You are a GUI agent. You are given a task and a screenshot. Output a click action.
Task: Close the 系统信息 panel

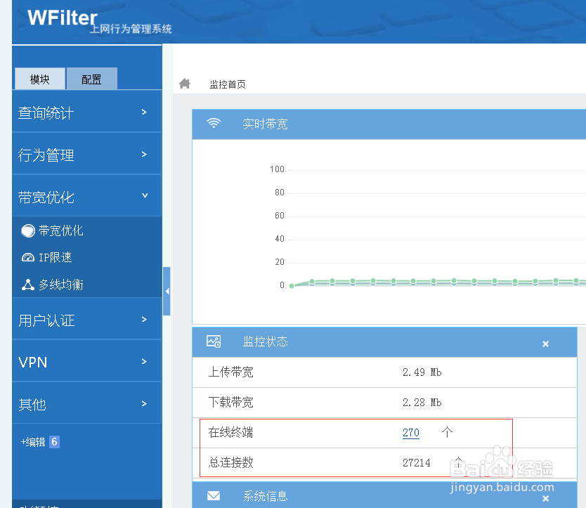[546, 498]
